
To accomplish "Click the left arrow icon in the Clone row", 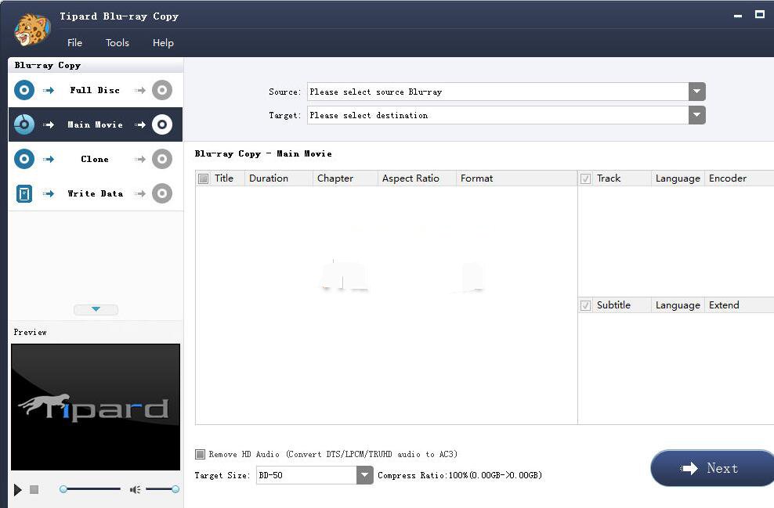I will coord(49,160).
